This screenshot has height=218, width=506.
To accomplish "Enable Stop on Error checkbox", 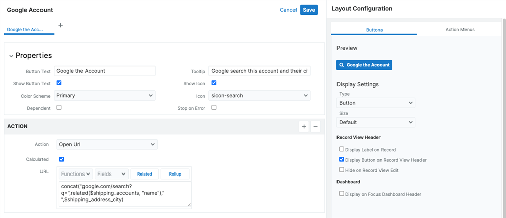I will pos(214,107).
